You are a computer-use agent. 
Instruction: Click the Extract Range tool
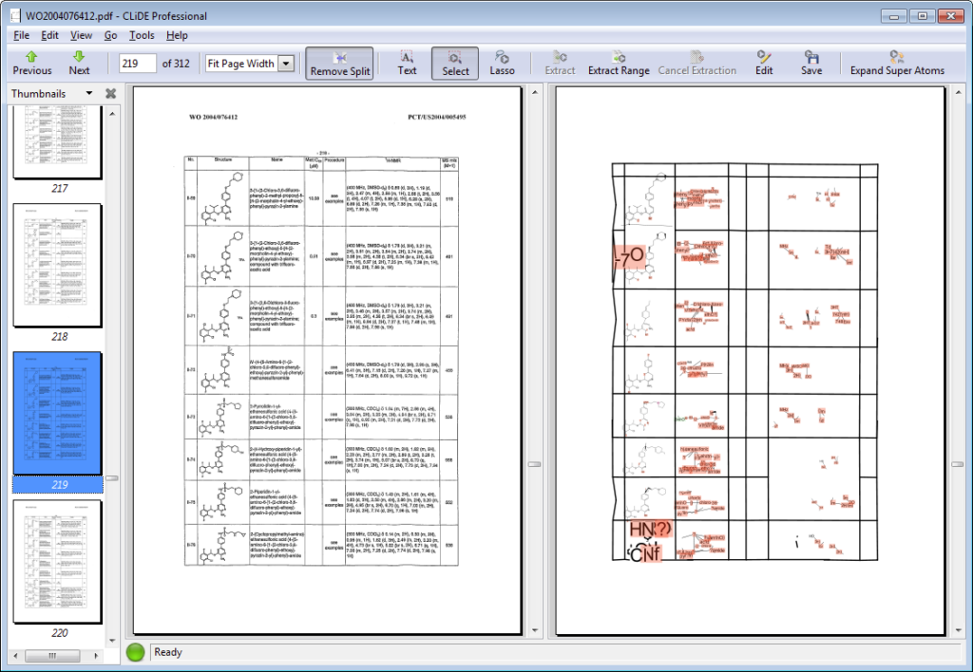click(619, 63)
